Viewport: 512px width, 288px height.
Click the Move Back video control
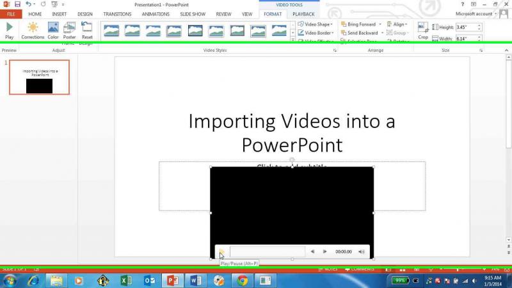pos(312,252)
